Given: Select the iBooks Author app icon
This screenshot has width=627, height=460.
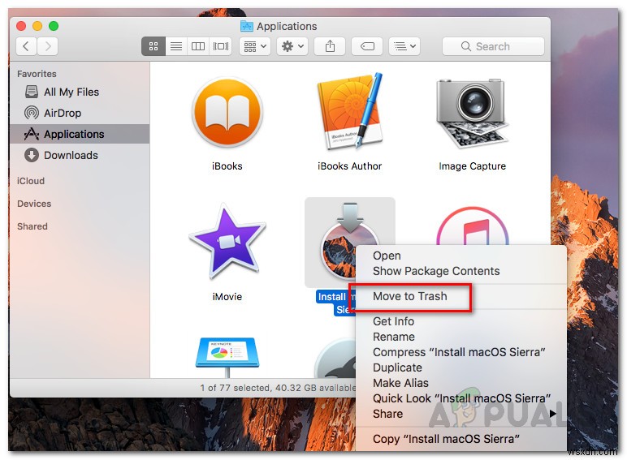Looking at the screenshot, I should 350,112.
